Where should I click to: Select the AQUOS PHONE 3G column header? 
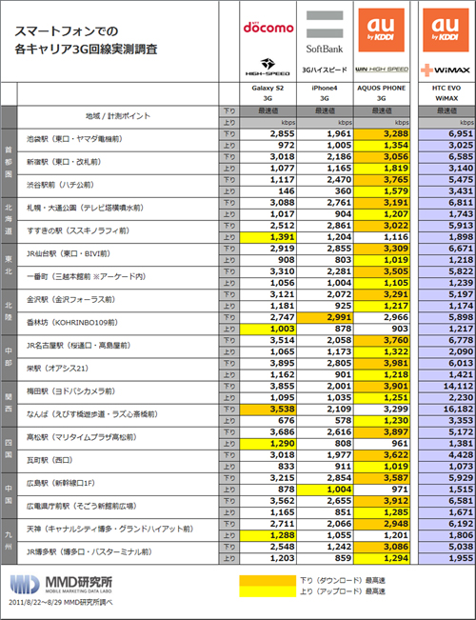[381, 93]
